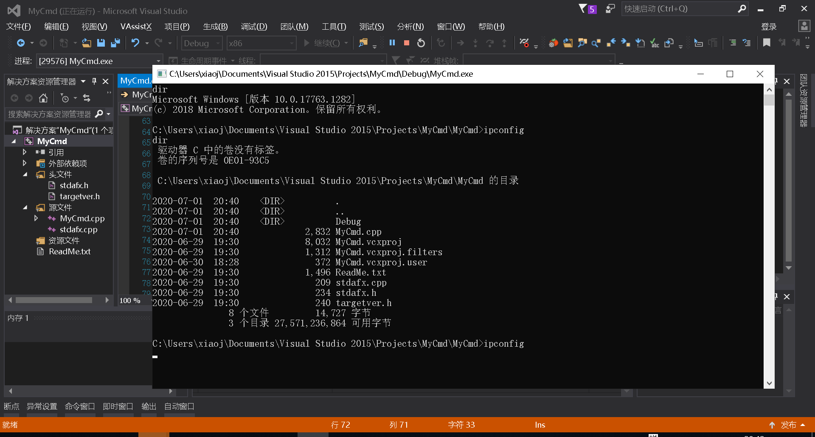Open the 帮助(H) menu

point(491,27)
